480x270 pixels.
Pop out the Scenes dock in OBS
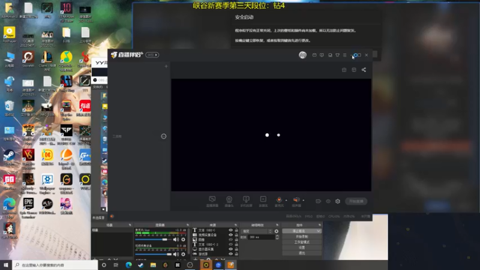[x=130, y=225]
